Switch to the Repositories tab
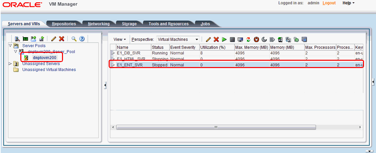Viewport: 376px width, 153px height. (x=64, y=24)
